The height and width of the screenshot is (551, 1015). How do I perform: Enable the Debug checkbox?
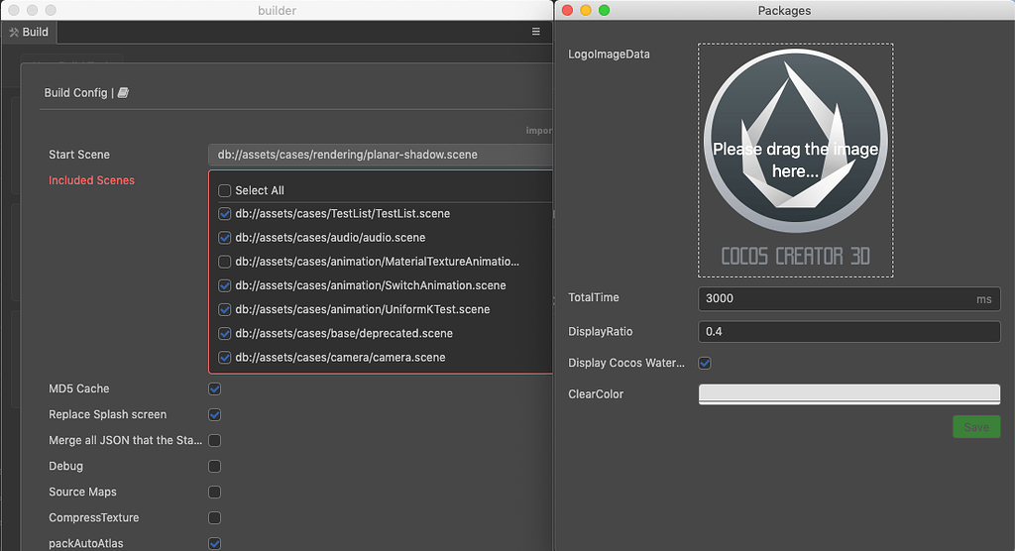215,466
